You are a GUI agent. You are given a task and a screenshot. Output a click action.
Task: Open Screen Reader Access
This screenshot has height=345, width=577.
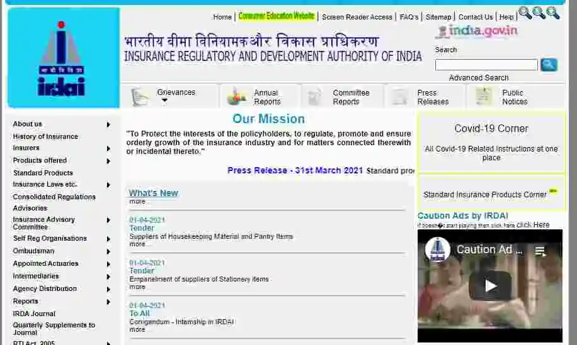pos(357,17)
